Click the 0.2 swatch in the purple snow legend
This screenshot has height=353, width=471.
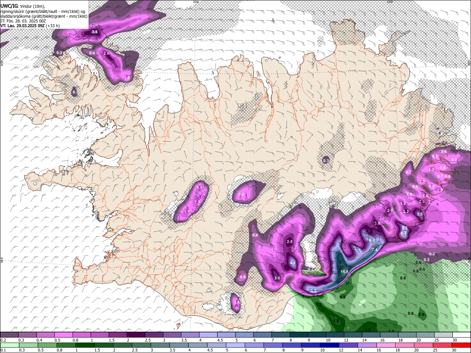9,335
